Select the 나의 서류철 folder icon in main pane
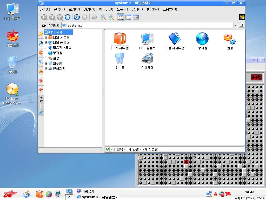 tap(120, 41)
